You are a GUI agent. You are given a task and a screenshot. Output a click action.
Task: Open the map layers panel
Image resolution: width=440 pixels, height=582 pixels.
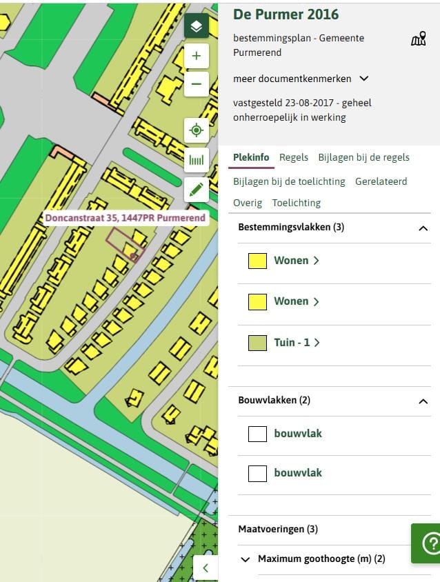click(x=197, y=26)
